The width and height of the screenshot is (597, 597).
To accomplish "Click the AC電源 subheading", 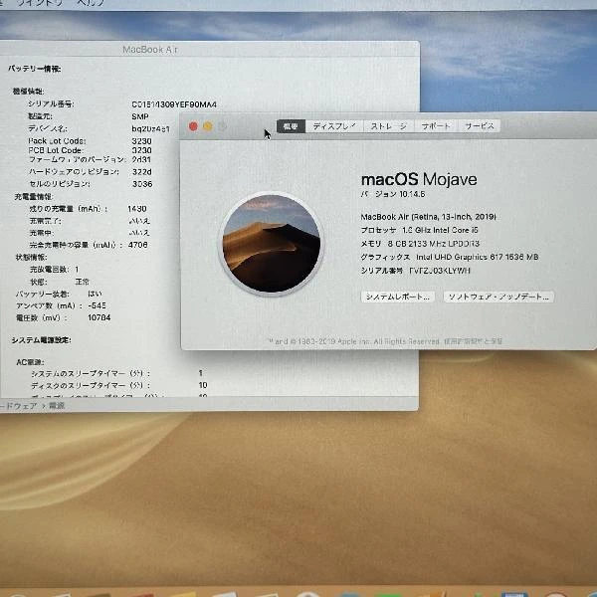I will [x=30, y=362].
